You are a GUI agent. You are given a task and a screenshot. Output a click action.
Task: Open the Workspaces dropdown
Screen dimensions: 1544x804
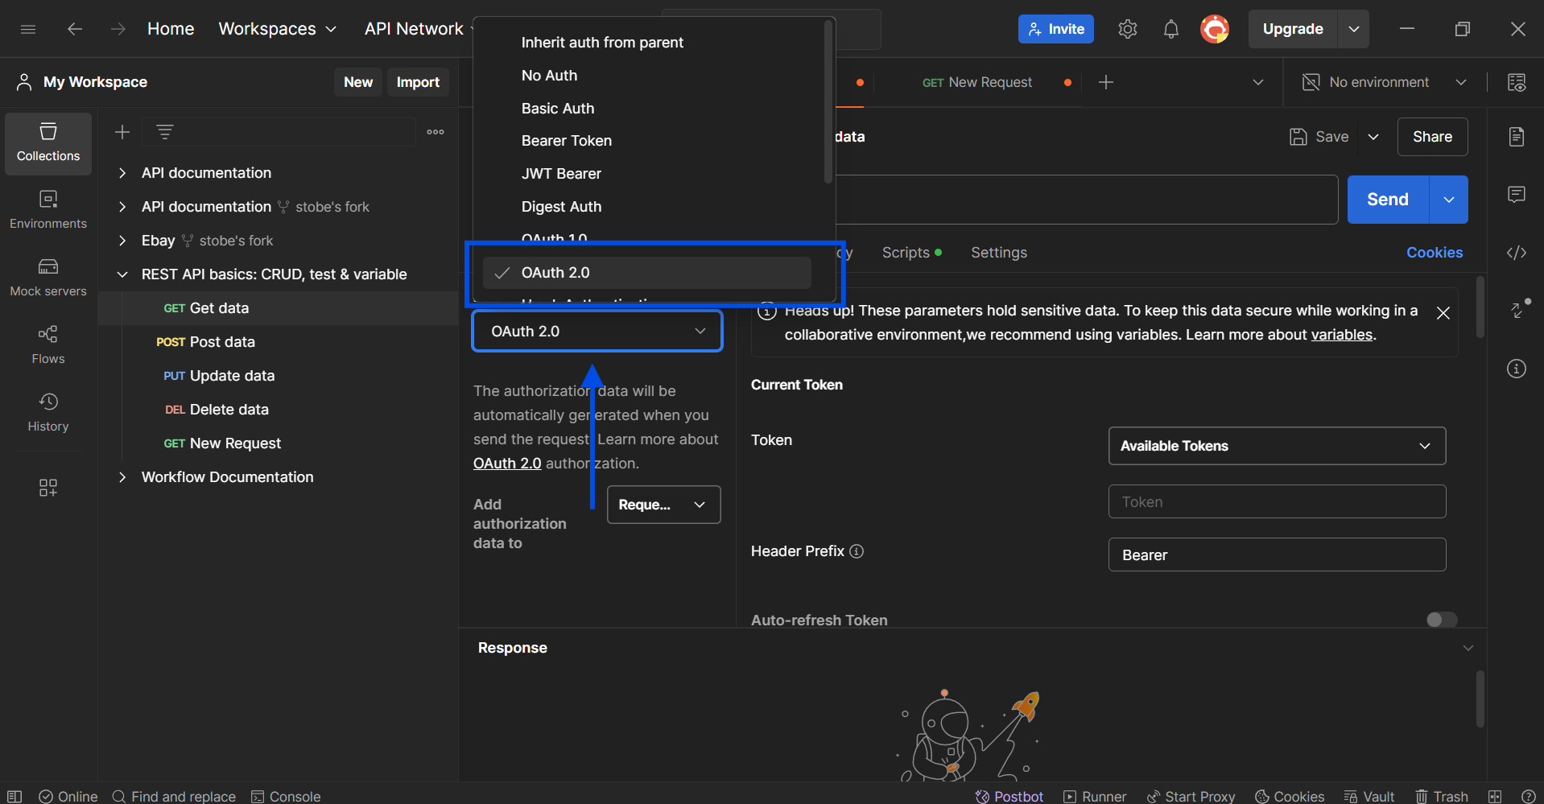277,29
